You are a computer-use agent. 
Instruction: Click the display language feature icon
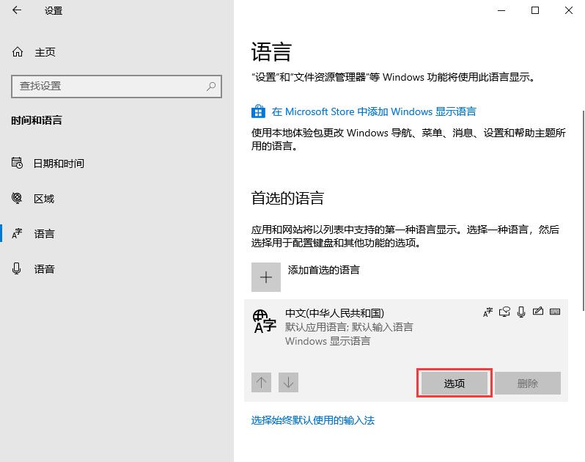(x=487, y=312)
